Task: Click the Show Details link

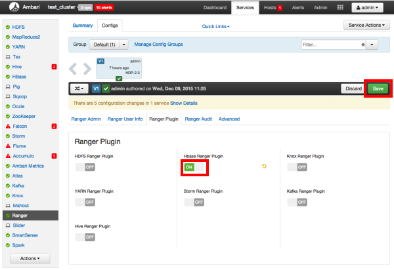Action: coord(184,103)
